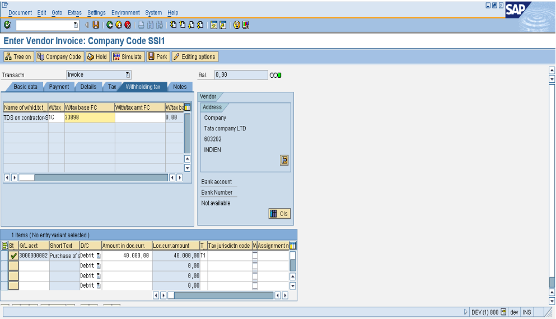Click the Park button
556x319 pixels.
coord(157,57)
